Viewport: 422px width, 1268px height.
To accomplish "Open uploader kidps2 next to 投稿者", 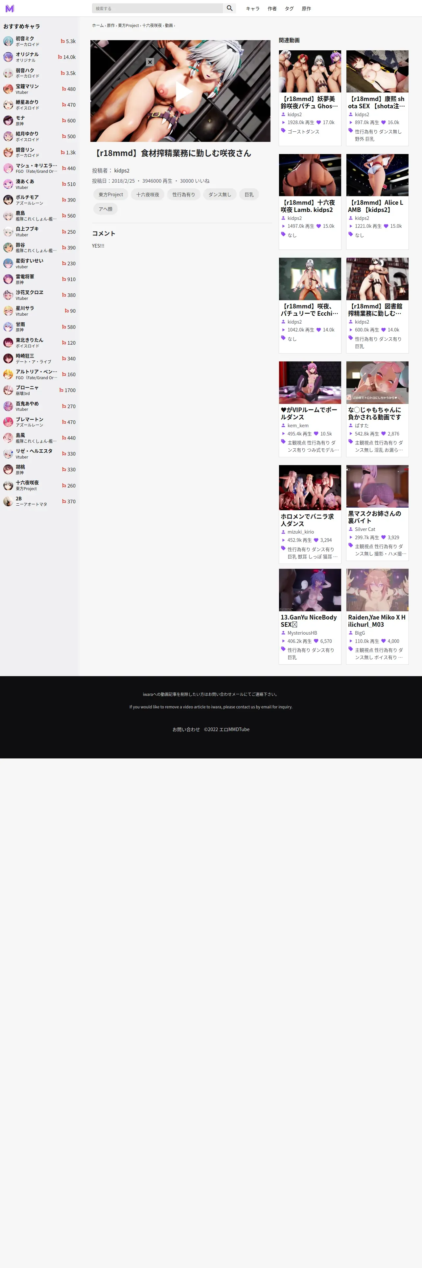I will point(122,170).
